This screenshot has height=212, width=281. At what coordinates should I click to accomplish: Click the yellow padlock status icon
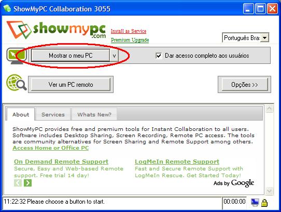pyautogui.click(x=264, y=203)
